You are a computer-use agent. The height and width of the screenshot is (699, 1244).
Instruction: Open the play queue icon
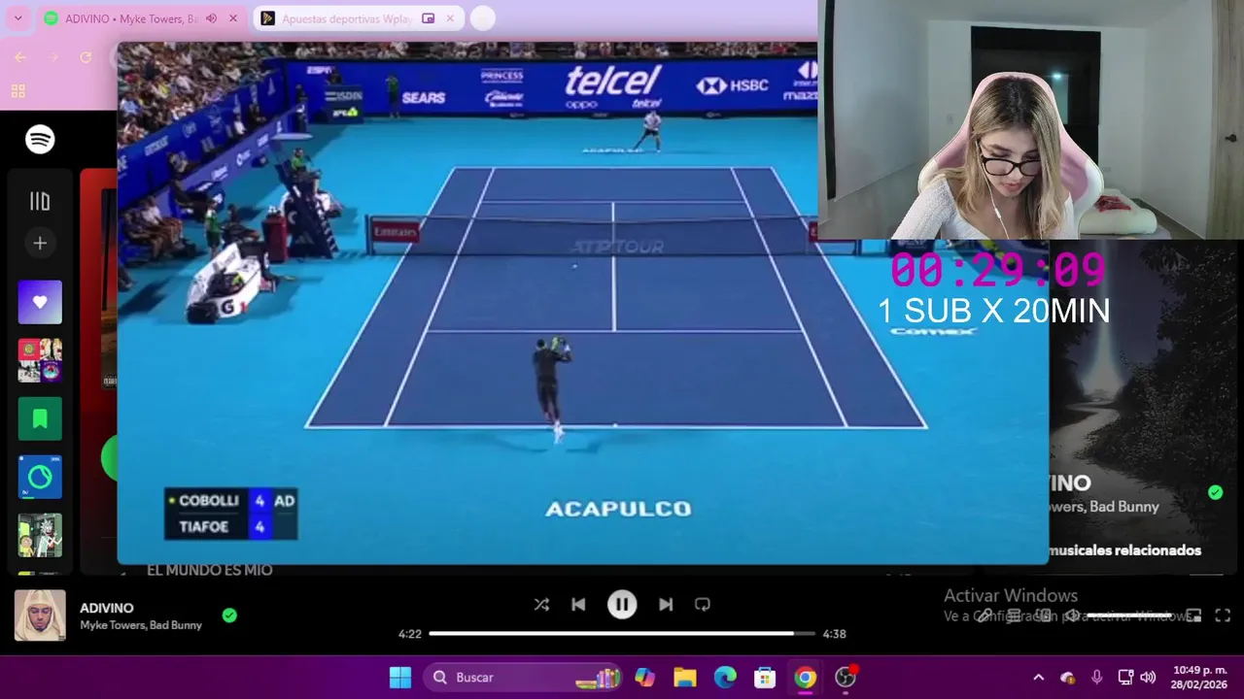point(1014,616)
